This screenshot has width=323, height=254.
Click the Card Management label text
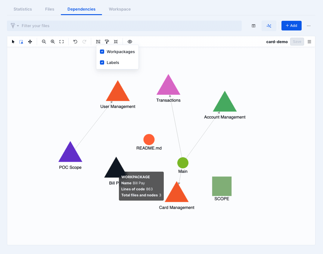click(x=177, y=208)
